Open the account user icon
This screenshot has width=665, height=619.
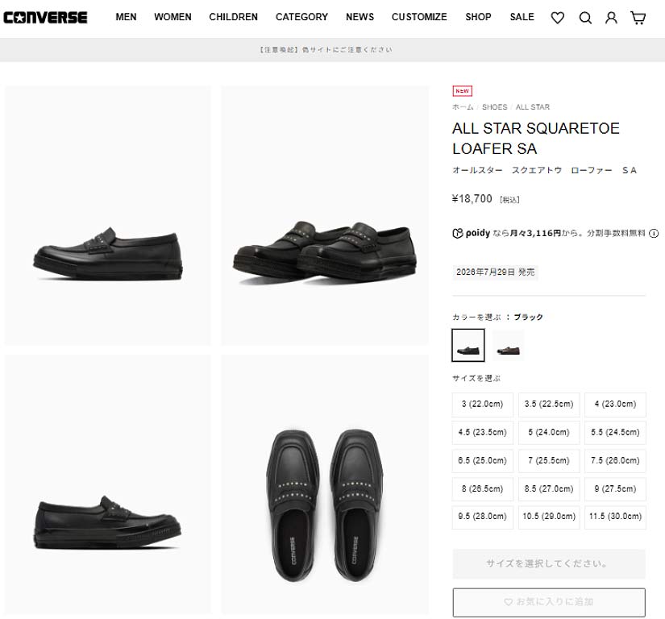pyautogui.click(x=611, y=18)
